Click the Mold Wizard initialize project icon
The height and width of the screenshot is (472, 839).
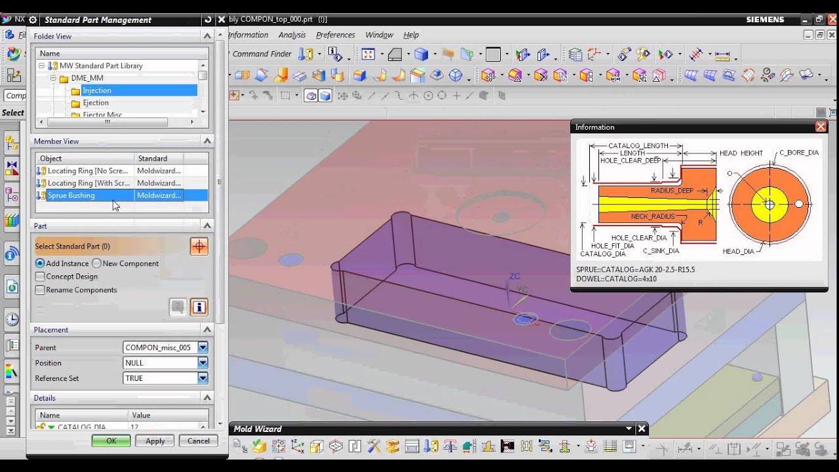(x=239, y=446)
